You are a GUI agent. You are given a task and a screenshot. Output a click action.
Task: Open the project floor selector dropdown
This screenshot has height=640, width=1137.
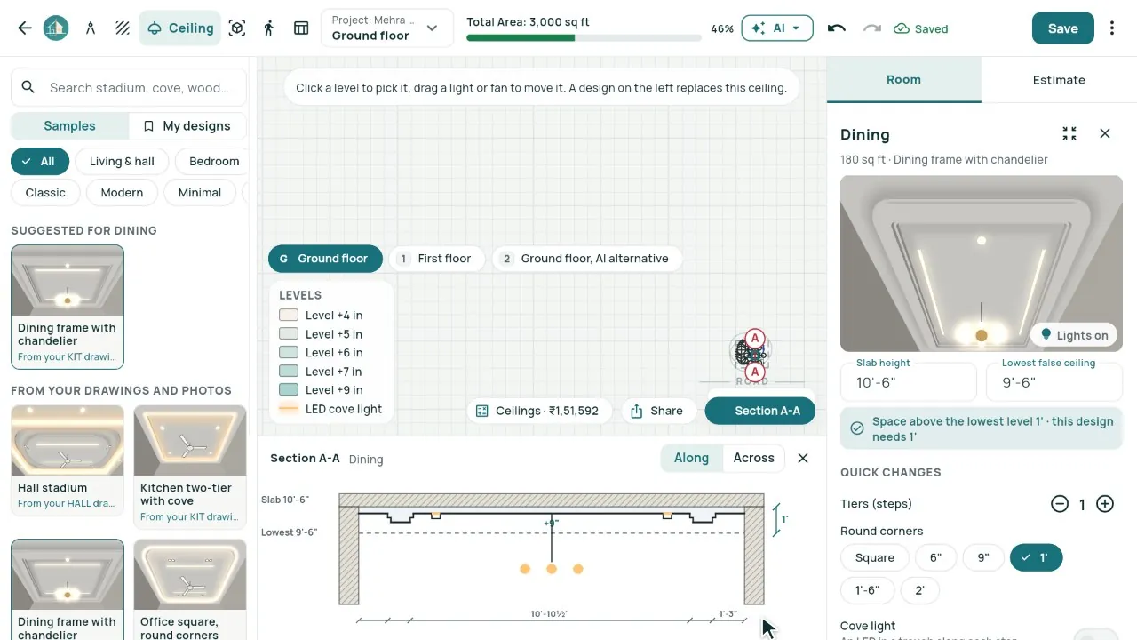386,28
